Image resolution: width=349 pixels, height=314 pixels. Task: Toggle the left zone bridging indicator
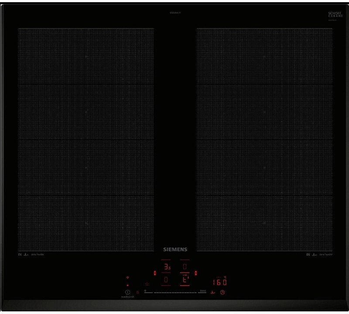pos(155,273)
